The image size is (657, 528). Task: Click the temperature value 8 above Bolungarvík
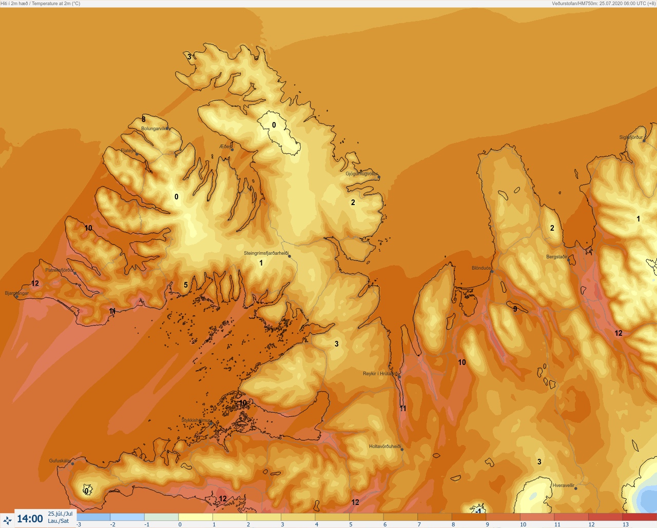coord(144,119)
